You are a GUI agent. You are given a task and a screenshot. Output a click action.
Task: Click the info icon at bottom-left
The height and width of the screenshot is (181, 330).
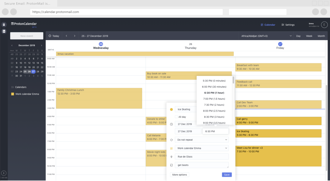[x=4, y=173]
